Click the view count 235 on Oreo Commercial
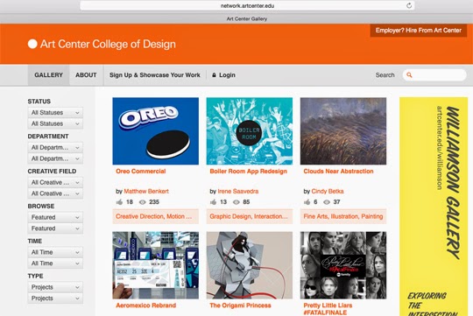Viewport: 473px width, 316px height. click(154, 202)
